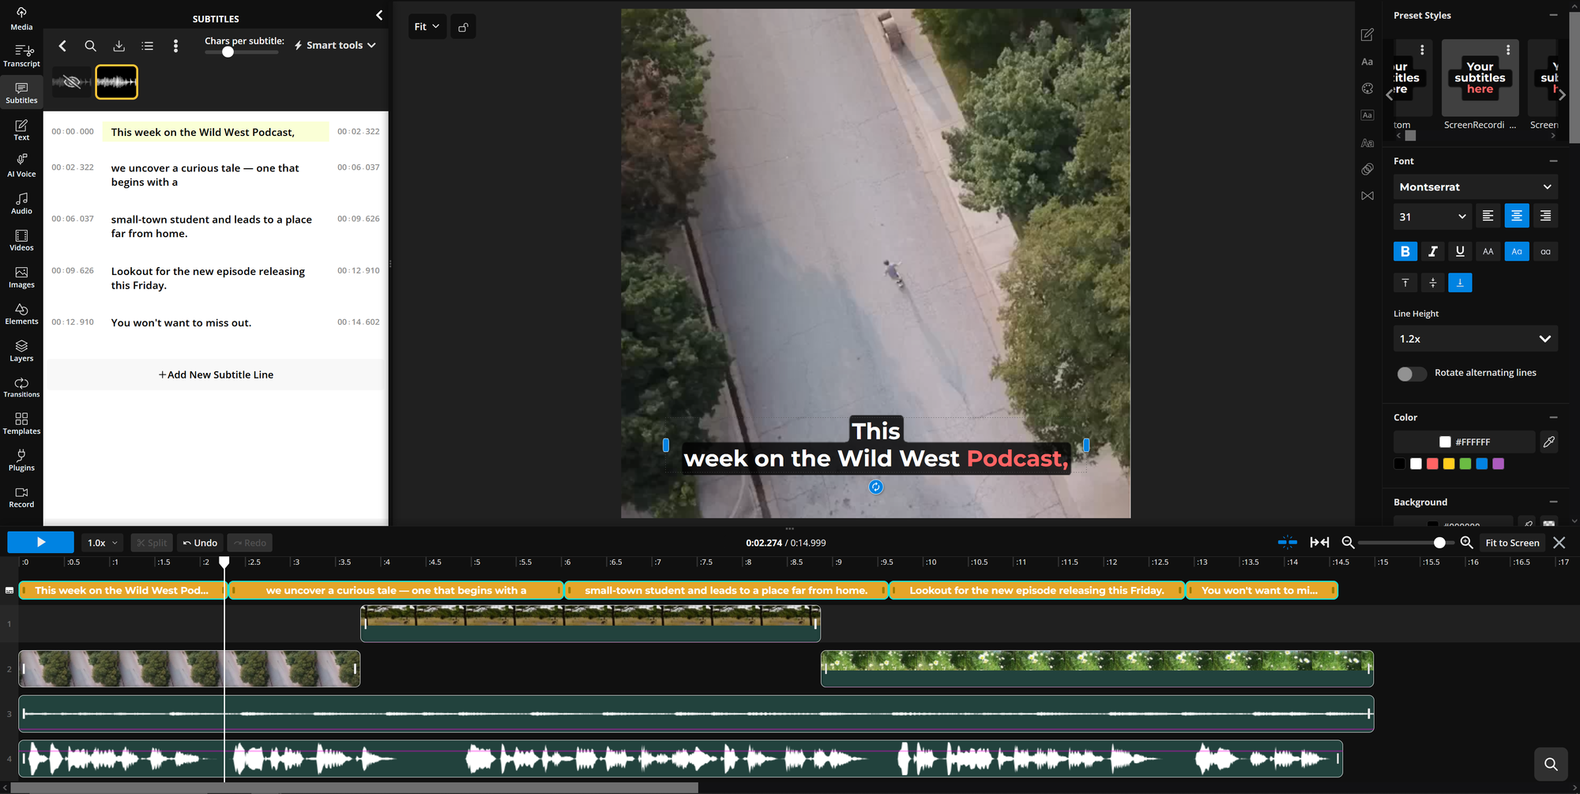This screenshot has height=794, width=1580.
Task: Open the subtitles list view icon
Action: [147, 46]
